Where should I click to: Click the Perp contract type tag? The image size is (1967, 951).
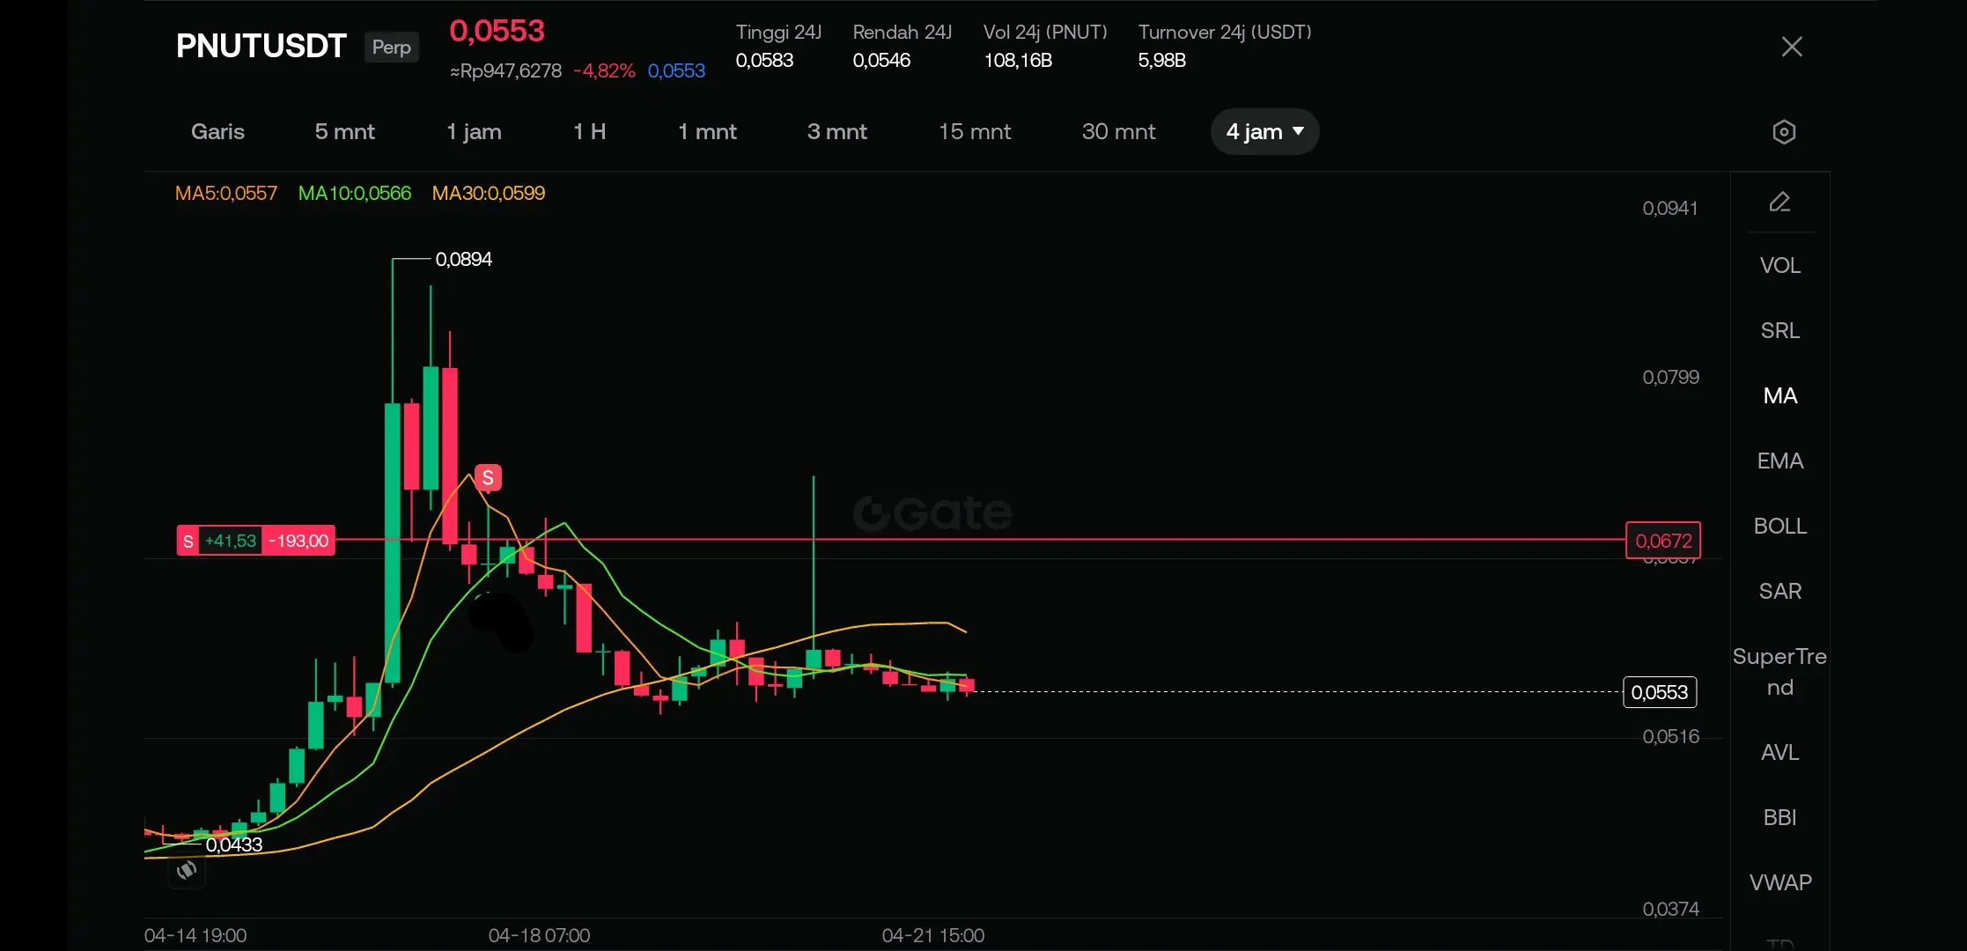tap(391, 47)
